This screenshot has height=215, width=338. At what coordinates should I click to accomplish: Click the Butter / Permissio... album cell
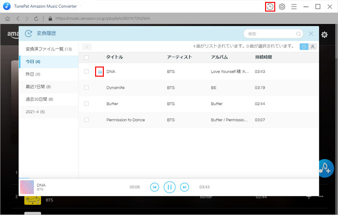tap(229, 120)
